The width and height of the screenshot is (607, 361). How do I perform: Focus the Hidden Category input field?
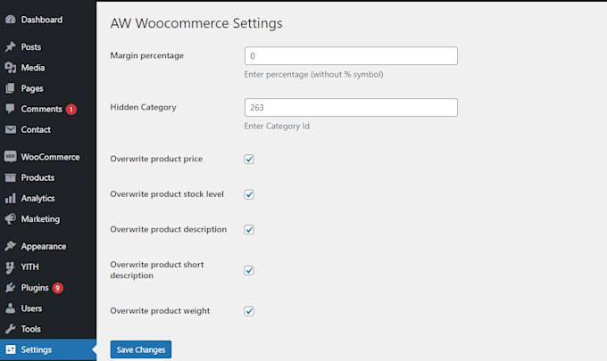tap(351, 108)
